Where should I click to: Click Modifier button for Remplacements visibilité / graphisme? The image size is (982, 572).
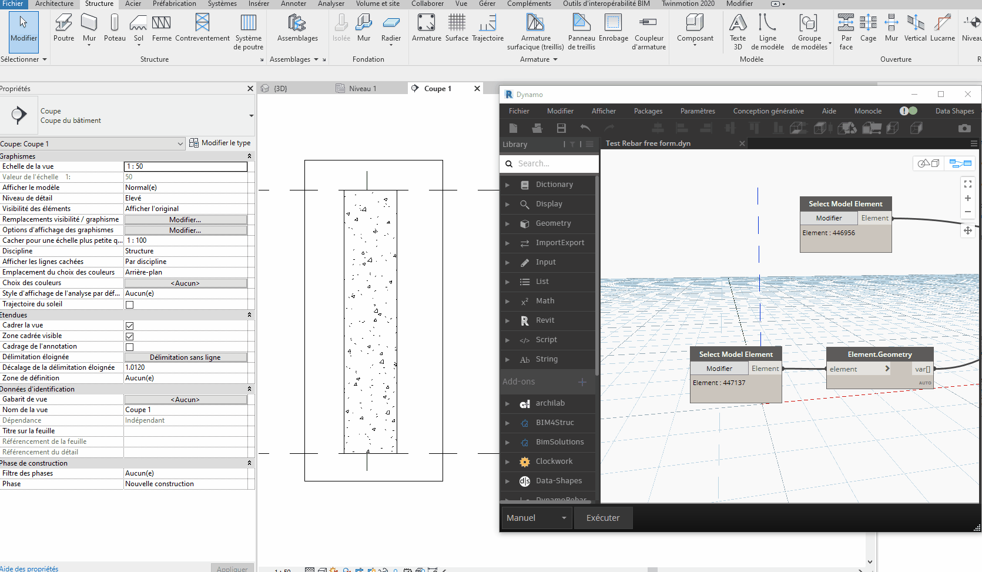(185, 220)
